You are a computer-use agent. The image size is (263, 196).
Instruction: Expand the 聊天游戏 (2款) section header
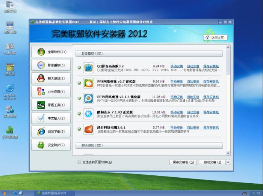click(149, 145)
